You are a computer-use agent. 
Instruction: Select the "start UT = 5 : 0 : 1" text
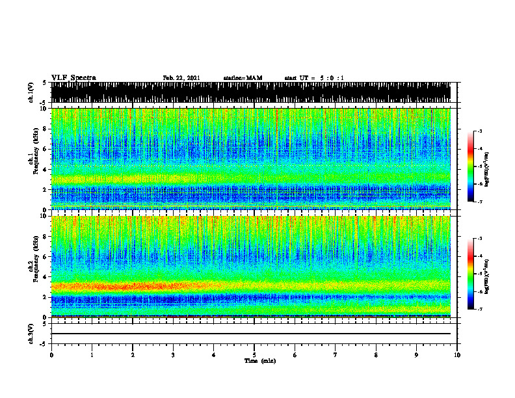point(314,78)
